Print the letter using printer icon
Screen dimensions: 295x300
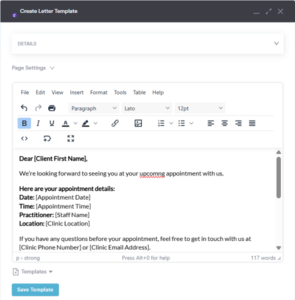tap(52, 108)
